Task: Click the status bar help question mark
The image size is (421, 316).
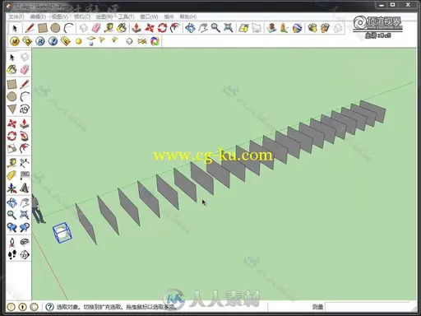Action: pos(49,307)
